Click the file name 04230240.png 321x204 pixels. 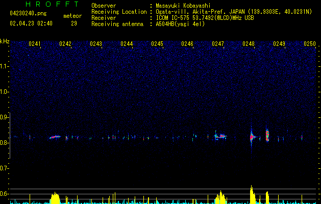coord(28,13)
